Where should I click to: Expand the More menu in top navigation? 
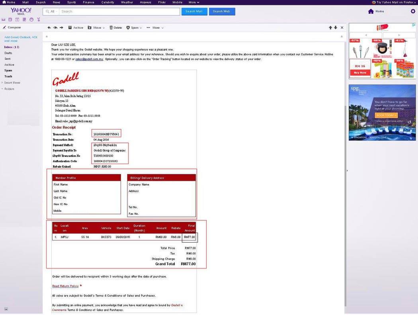[194, 2]
